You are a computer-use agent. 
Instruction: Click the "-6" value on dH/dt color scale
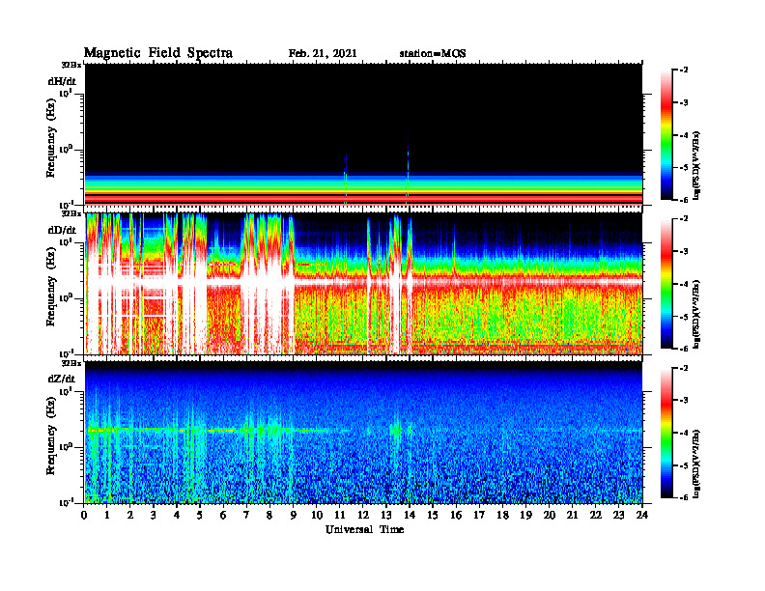685,200
